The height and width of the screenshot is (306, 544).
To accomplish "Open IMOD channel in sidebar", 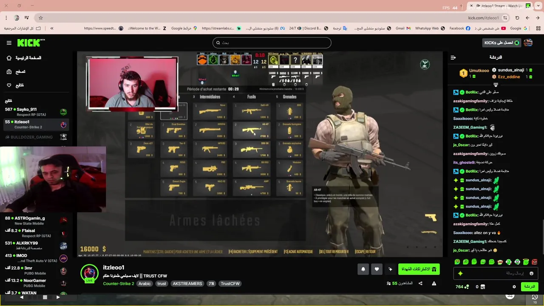I will 36,258.
